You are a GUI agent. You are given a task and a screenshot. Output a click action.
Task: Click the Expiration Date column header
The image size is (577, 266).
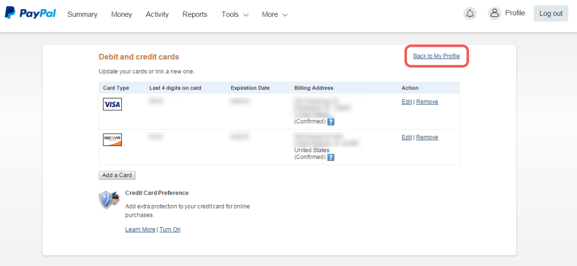(250, 88)
